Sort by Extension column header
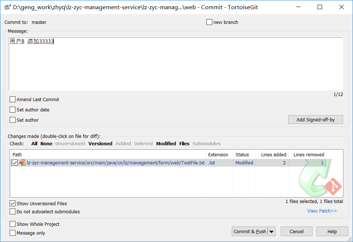 219,154
